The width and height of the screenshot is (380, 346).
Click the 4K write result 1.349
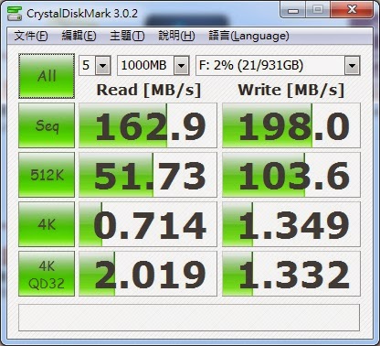click(x=291, y=224)
